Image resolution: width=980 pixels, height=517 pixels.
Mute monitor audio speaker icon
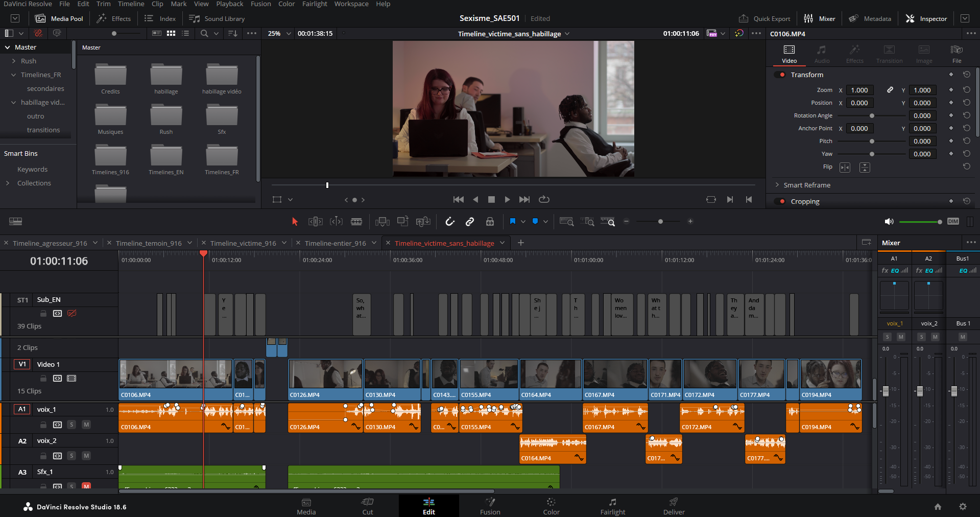(x=889, y=221)
